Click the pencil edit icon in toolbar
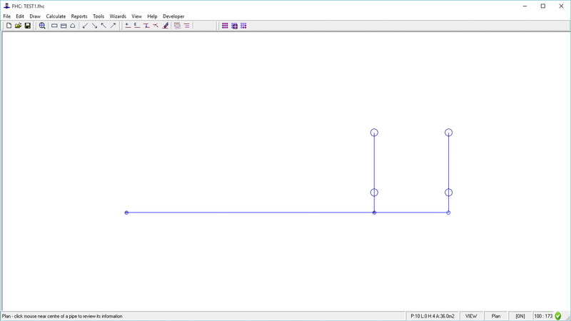571x321 pixels. click(x=166, y=26)
